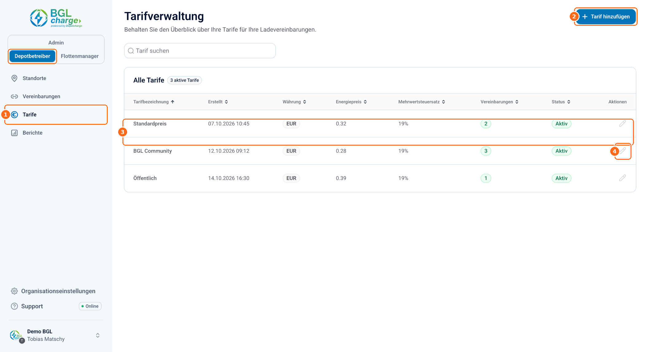Switch to Flottenmanager role
Image resolution: width=648 pixels, height=352 pixels.
coord(80,56)
